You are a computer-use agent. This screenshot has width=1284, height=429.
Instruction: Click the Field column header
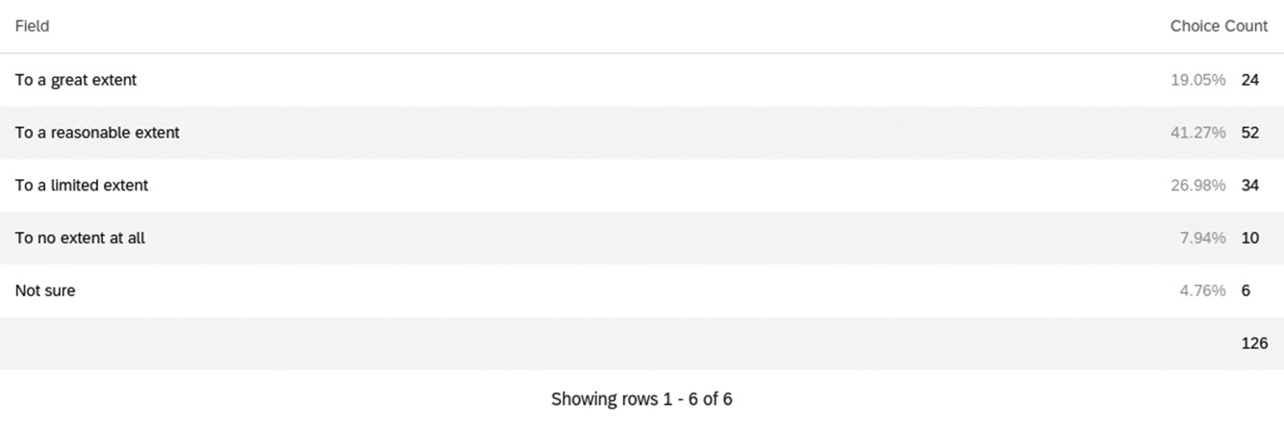pyautogui.click(x=32, y=26)
